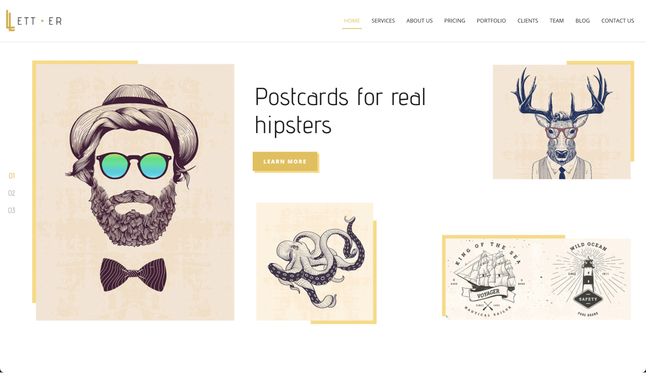Viewport: 646px width, 380px height.
Task: Open the deer with glasses postcard
Action: point(562,122)
